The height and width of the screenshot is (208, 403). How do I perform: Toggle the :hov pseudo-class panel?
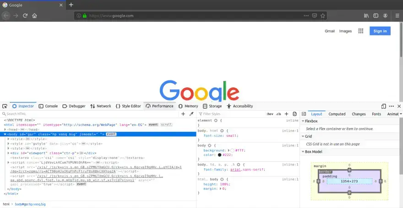(270, 114)
